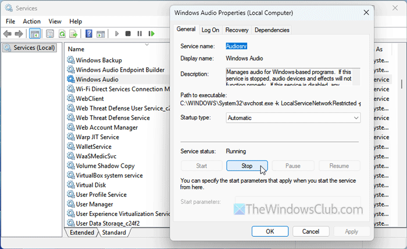Select Web Threat Defense Service row
The height and width of the screenshot is (249, 407).
coord(113,118)
